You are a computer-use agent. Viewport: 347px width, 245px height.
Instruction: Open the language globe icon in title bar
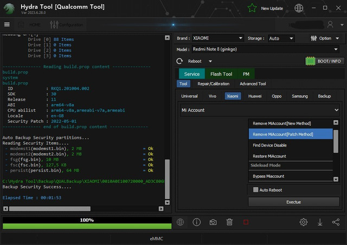[x=299, y=8]
